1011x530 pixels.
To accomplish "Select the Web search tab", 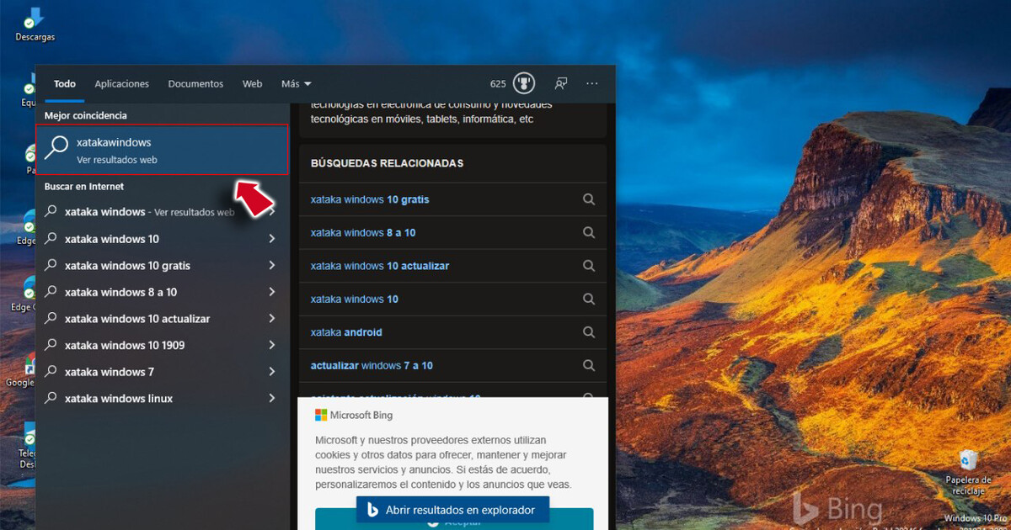I will click(252, 84).
